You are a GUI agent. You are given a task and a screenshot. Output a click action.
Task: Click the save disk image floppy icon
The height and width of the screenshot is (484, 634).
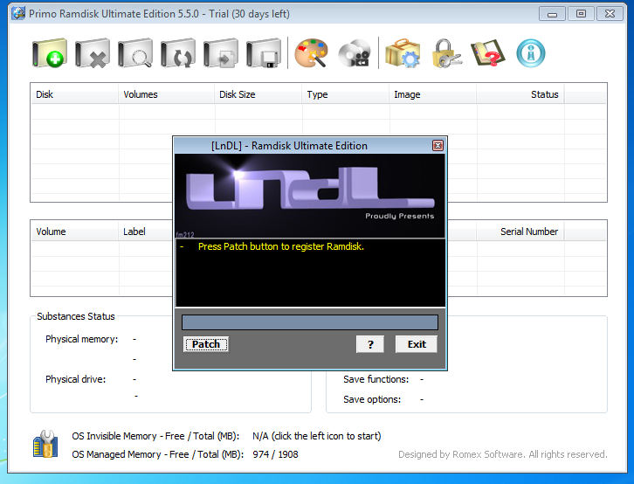pos(264,53)
